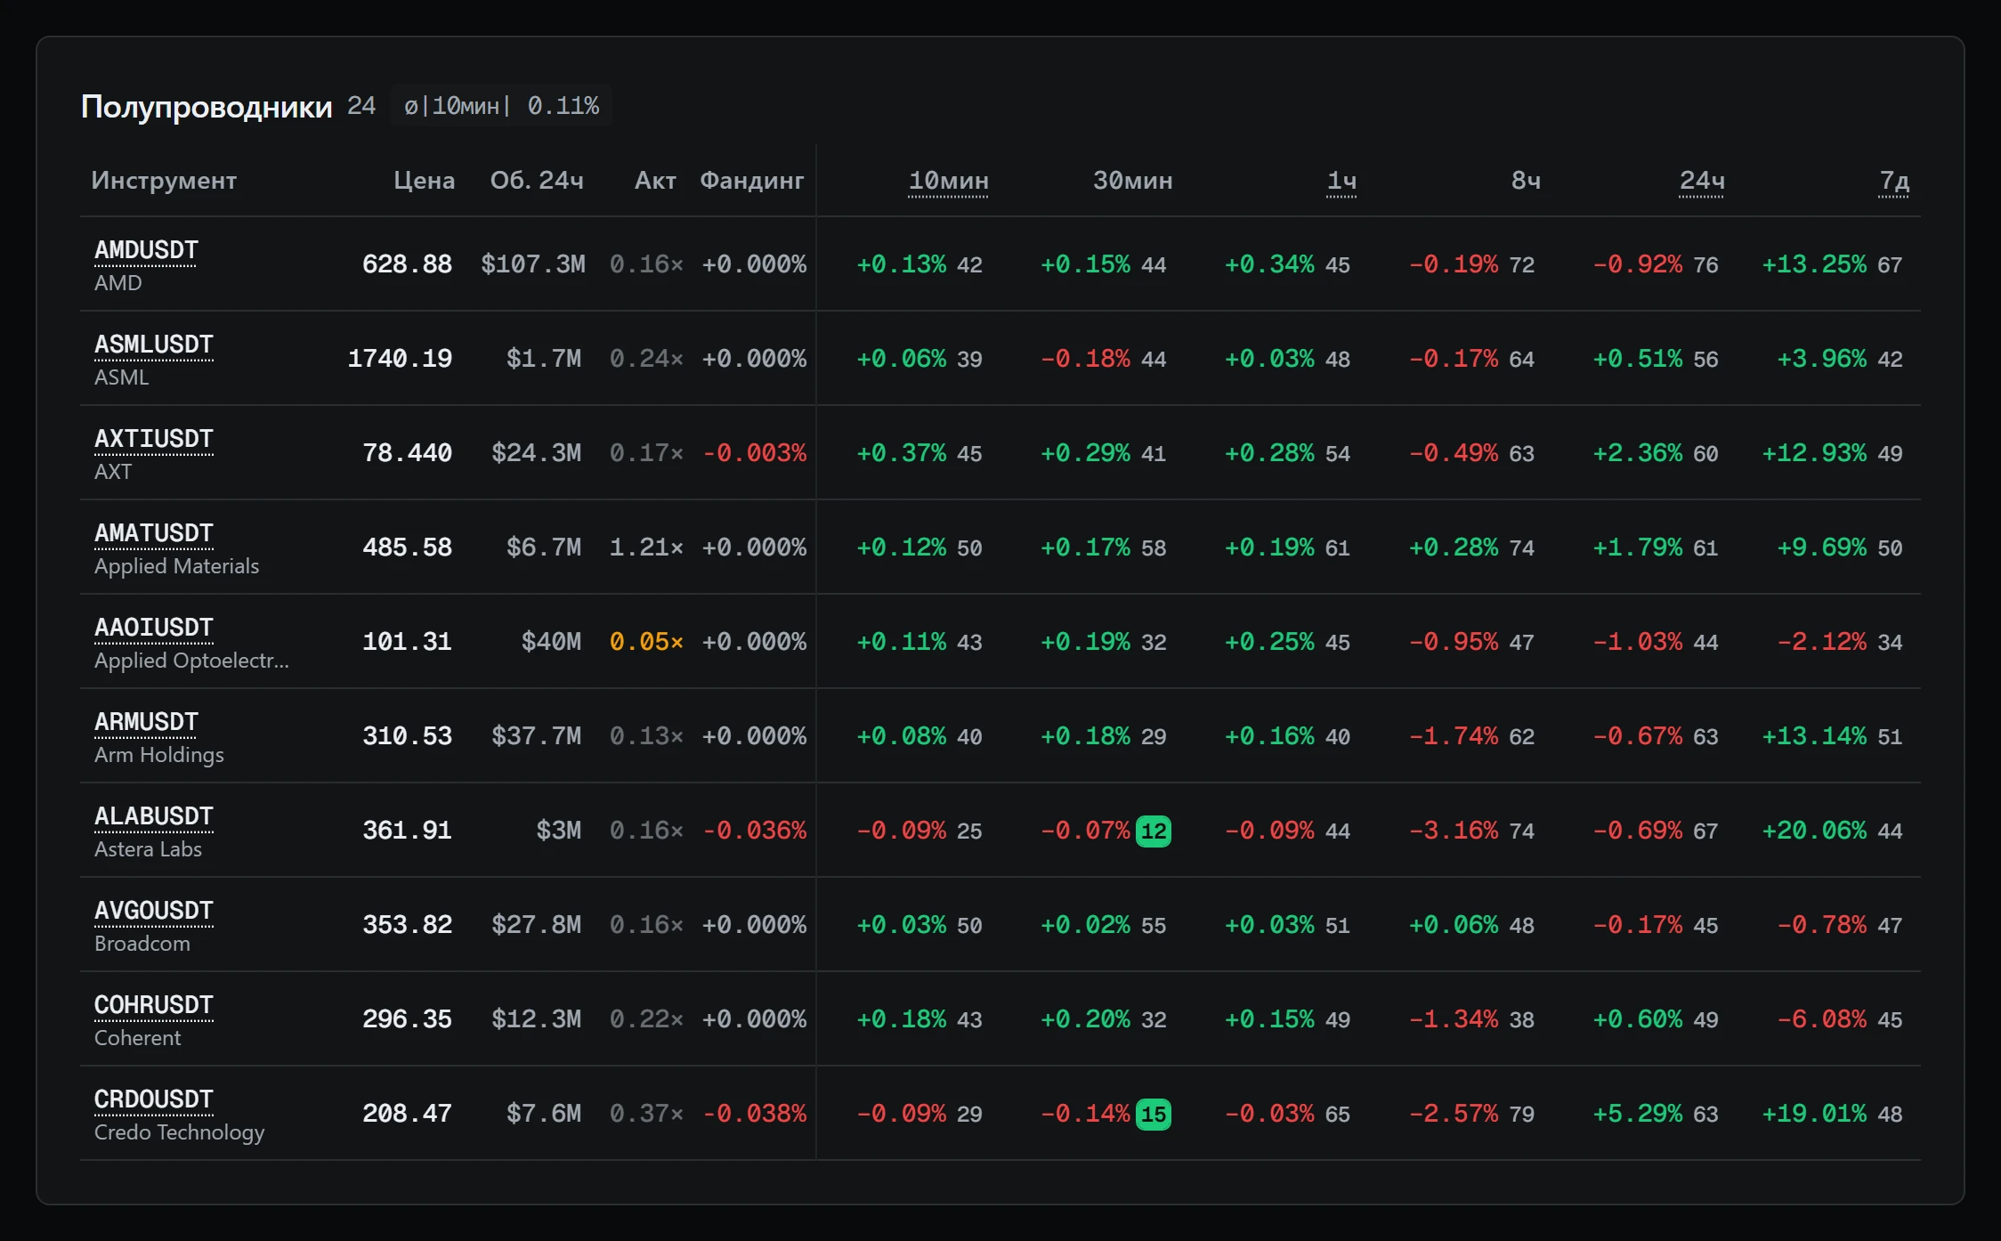2001x1241 pixels.
Task: Open the AMATUSDT instrument link
Action: (x=154, y=533)
